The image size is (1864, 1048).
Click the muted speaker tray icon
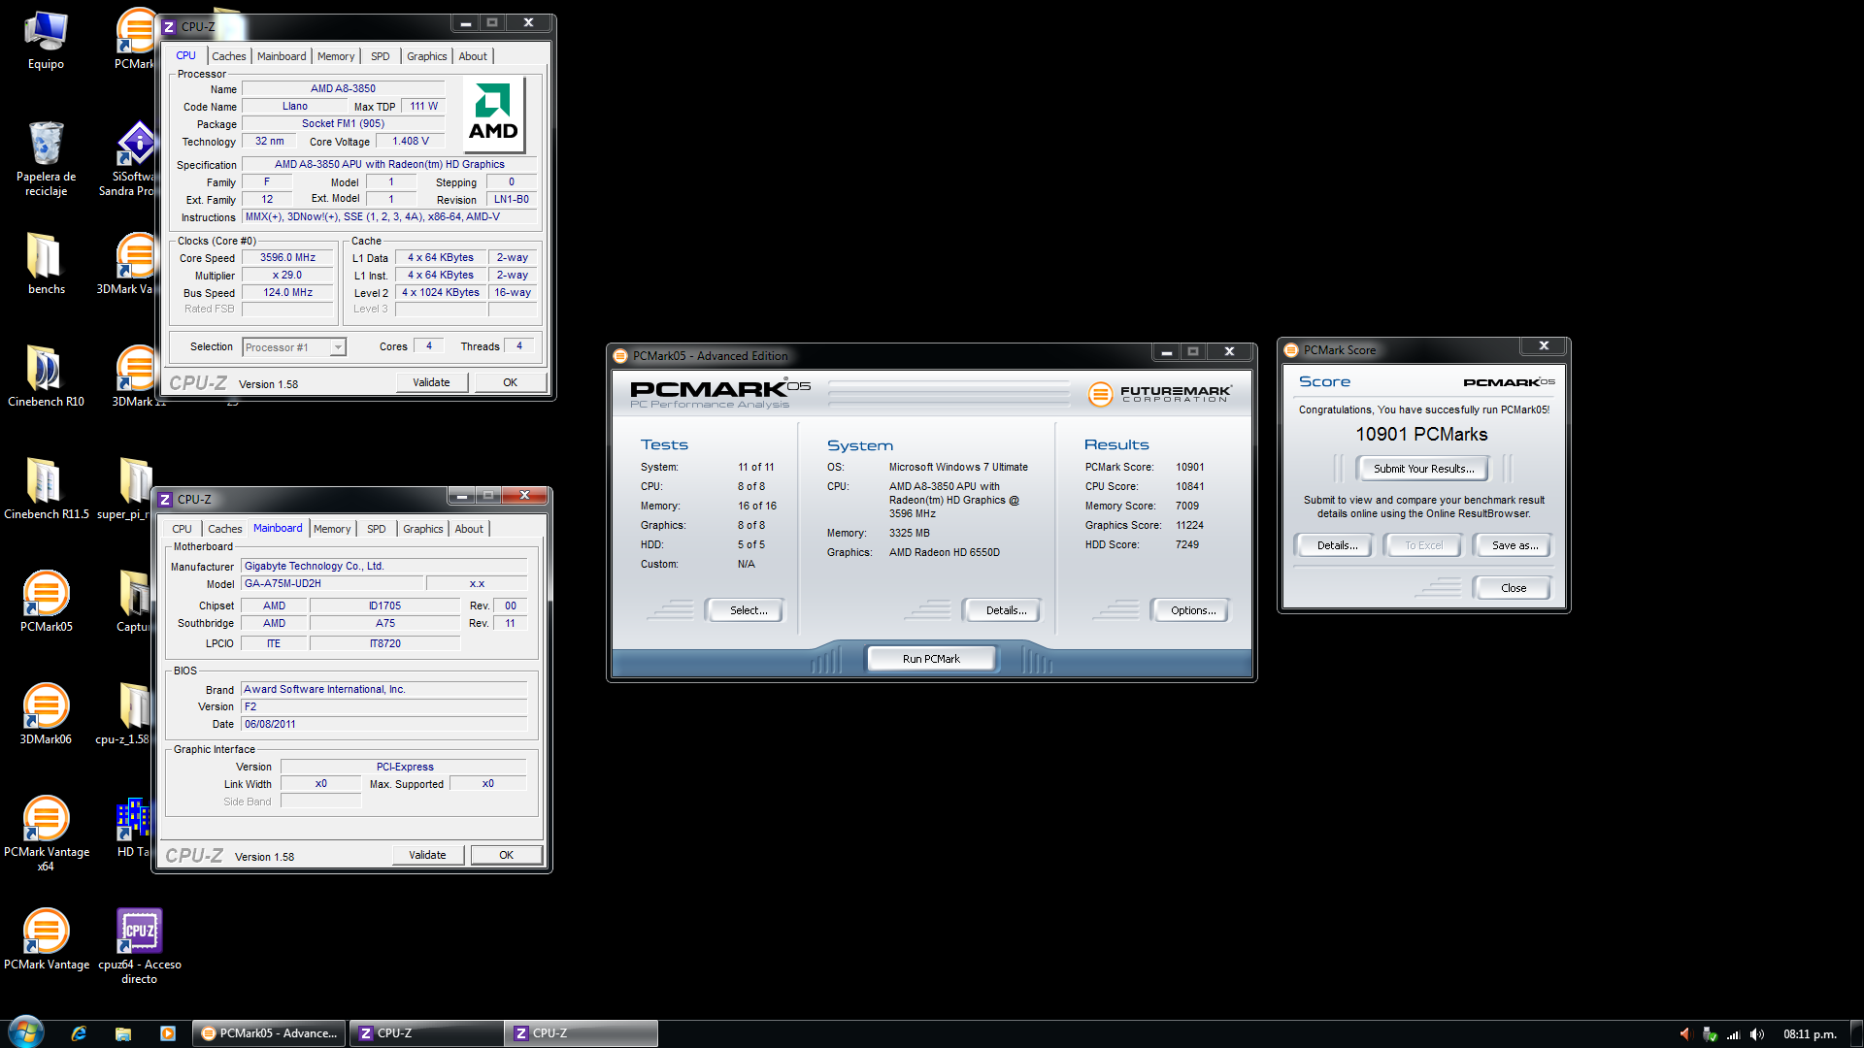pos(1685,1034)
